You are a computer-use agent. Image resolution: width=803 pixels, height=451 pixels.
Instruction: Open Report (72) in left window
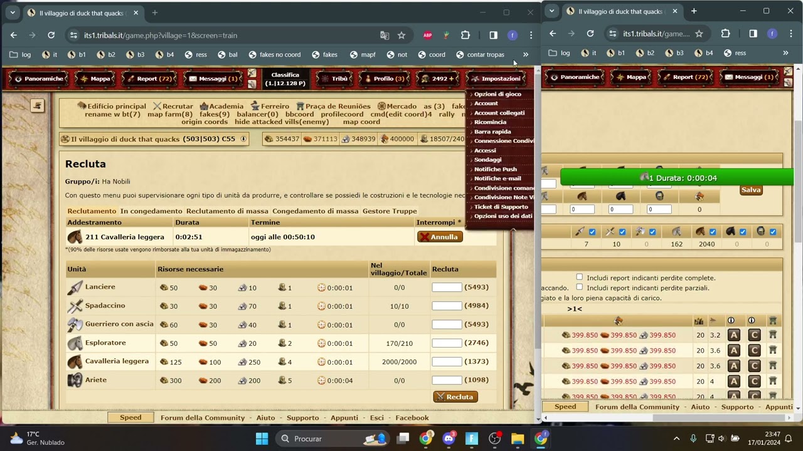point(150,78)
